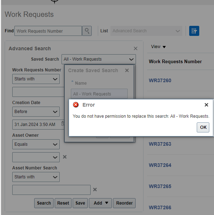Close the Create Saved Search popup
214x215 pixels.
[127, 70]
